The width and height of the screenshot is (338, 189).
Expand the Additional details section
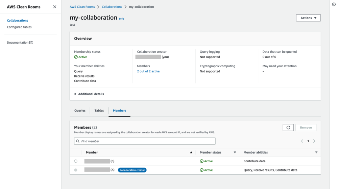coord(89,94)
